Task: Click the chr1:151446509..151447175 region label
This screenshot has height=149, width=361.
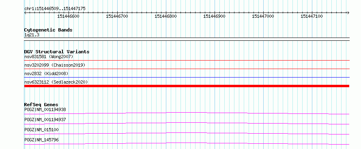Action: pyautogui.click(x=55, y=9)
